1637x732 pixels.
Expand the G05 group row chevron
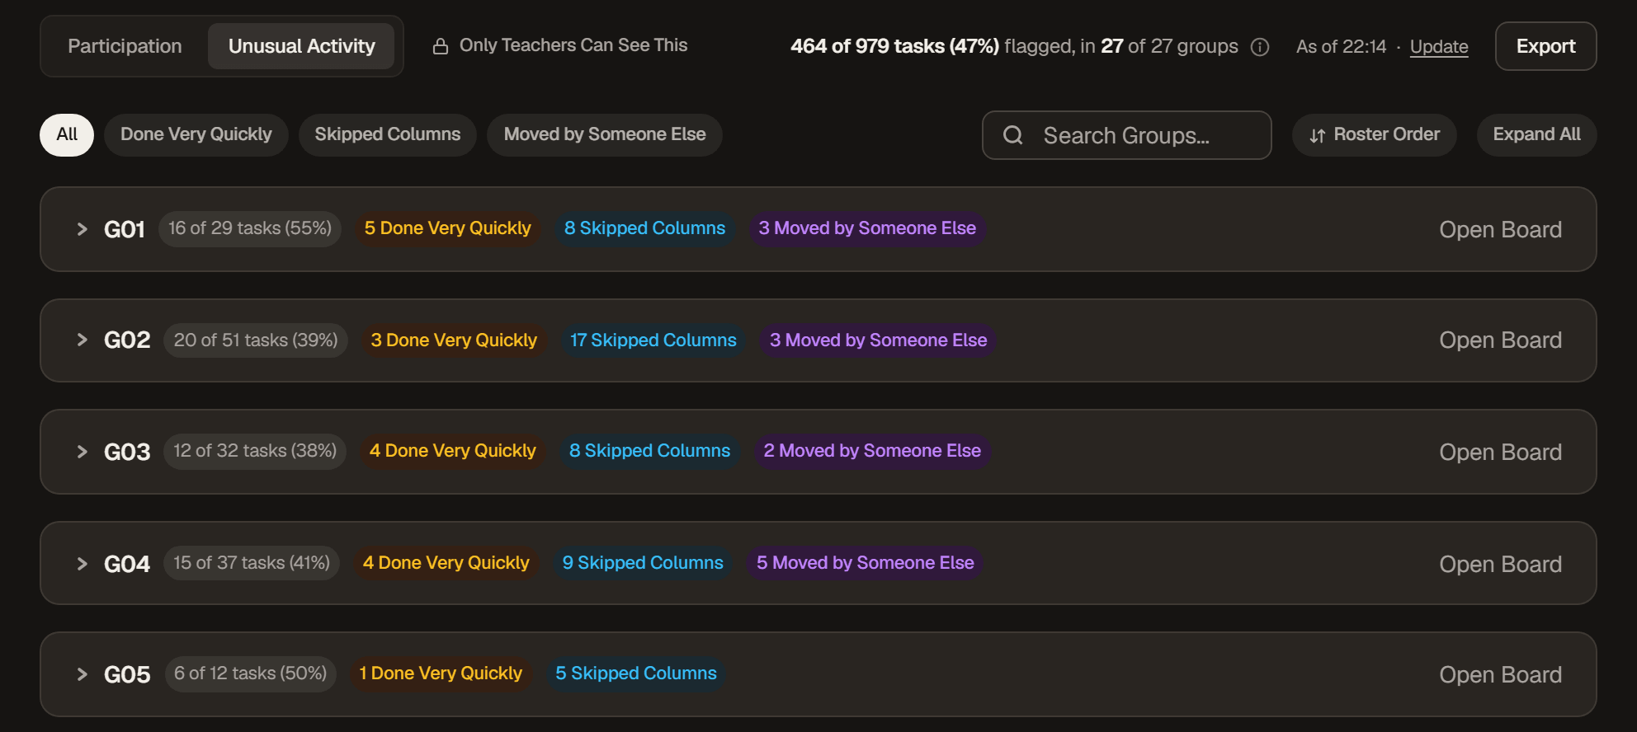click(x=82, y=674)
